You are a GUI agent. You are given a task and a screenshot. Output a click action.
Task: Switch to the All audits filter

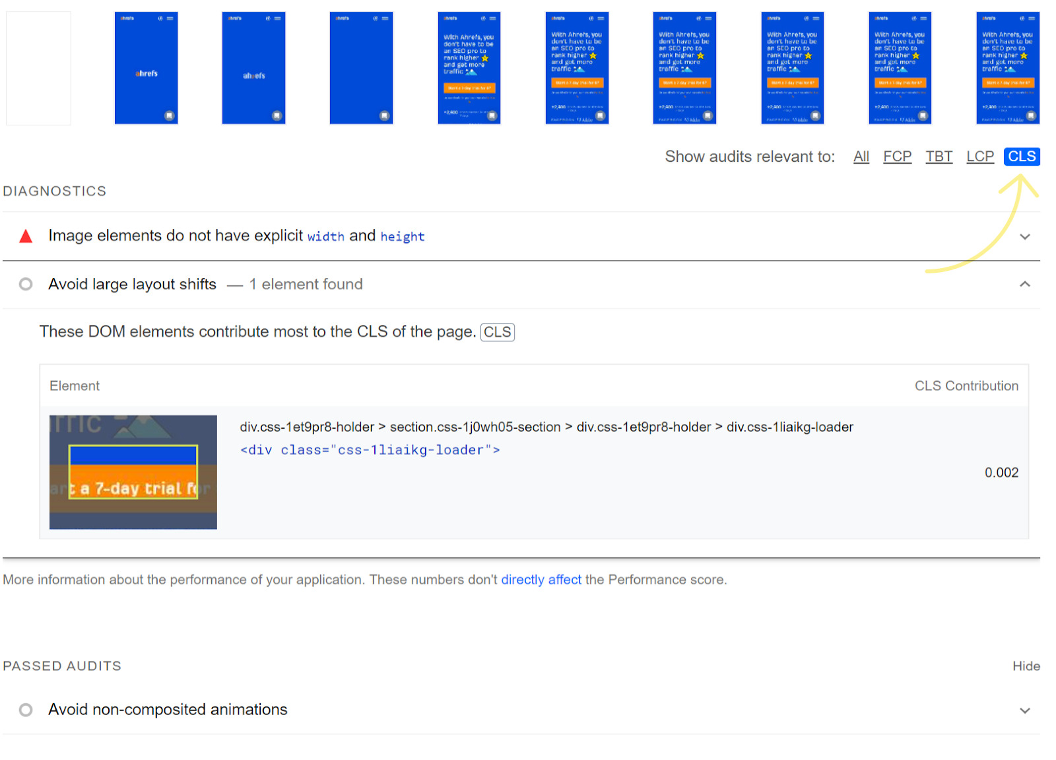click(861, 156)
